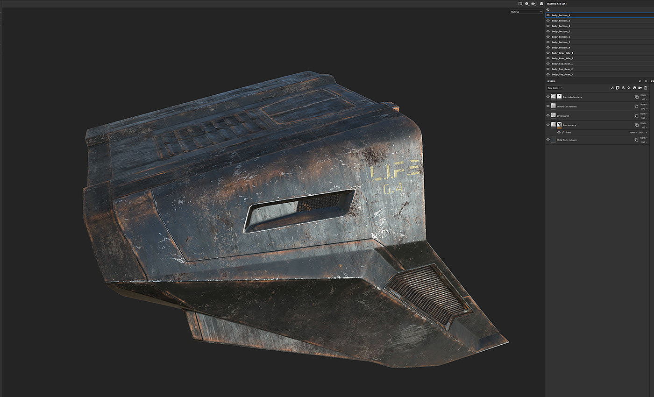Open blend mode dropdown for Dirt instance
Screen dimensions: 654x397
click(x=644, y=113)
